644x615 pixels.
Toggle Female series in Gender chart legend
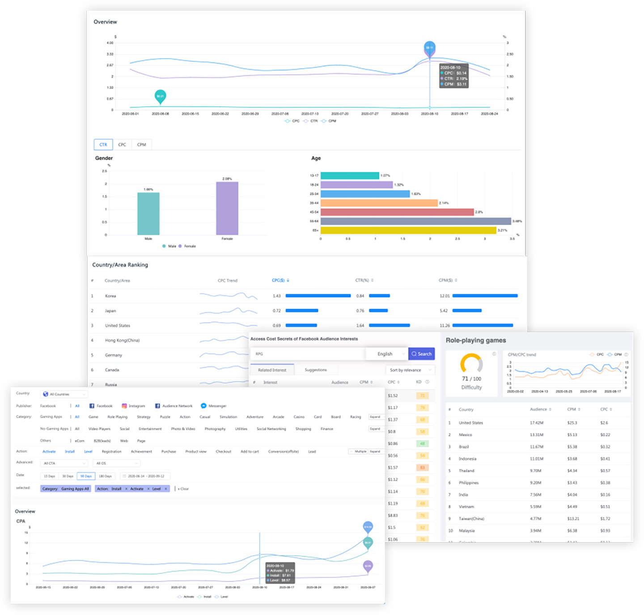click(180, 246)
